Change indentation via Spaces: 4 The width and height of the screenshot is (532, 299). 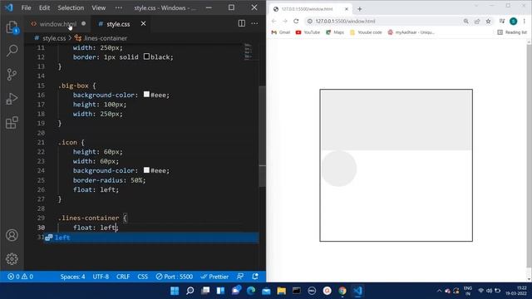coord(72,277)
